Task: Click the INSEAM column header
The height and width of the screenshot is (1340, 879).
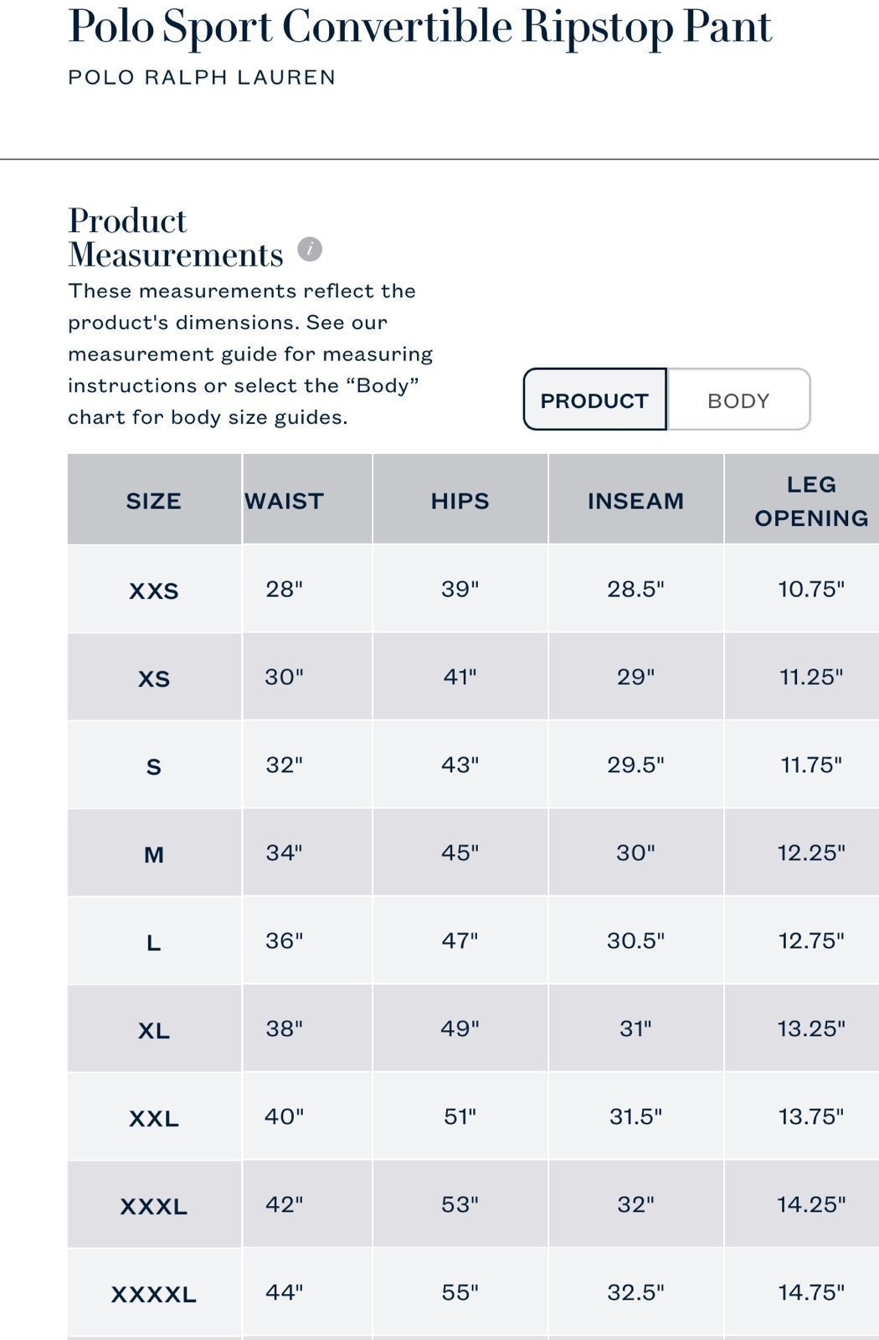Action: click(636, 500)
